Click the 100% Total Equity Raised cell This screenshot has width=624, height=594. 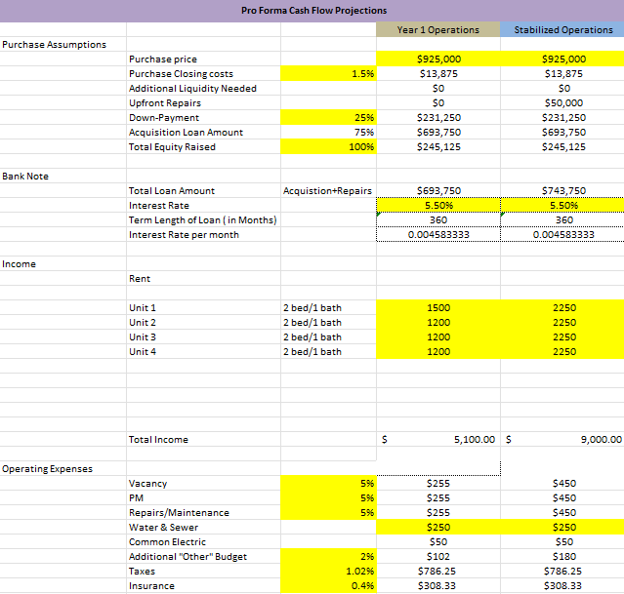point(328,147)
